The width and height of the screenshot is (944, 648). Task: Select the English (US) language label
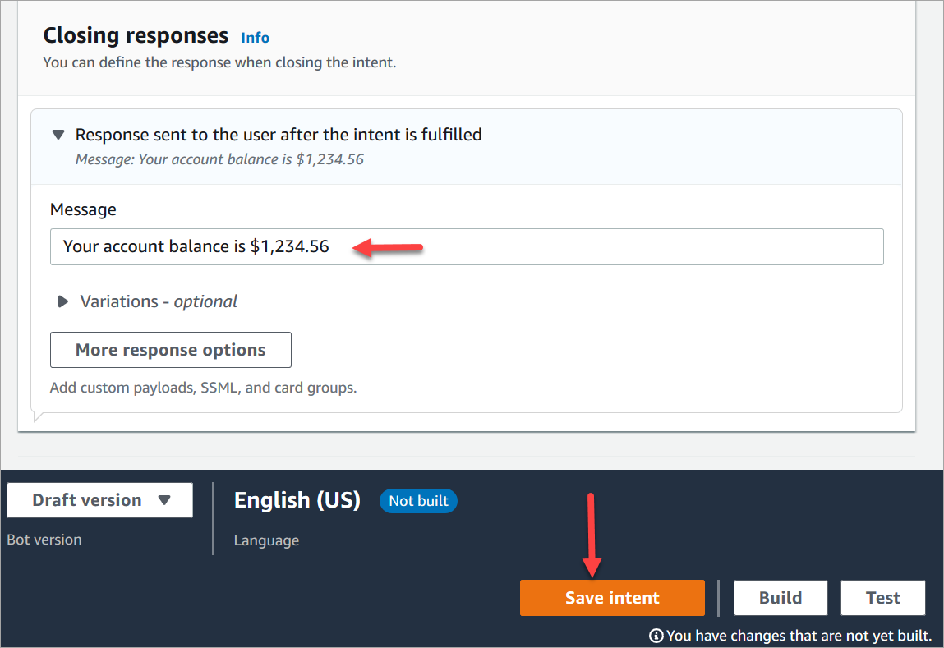point(297,500)
